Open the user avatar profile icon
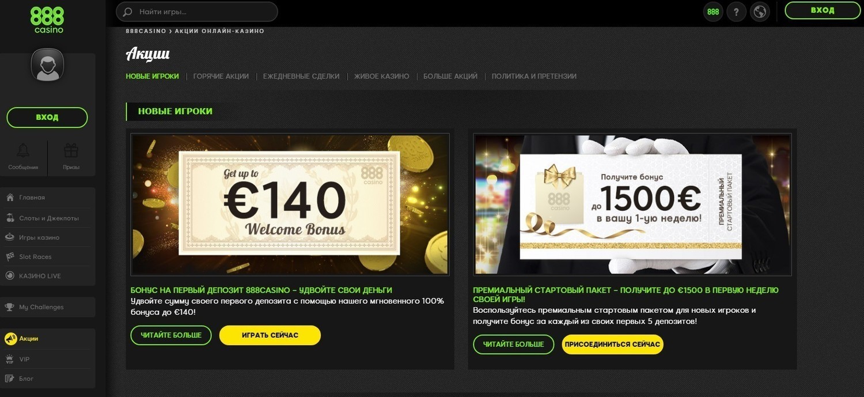Viewport: 864px width, 397px height. tap(47, 65)
